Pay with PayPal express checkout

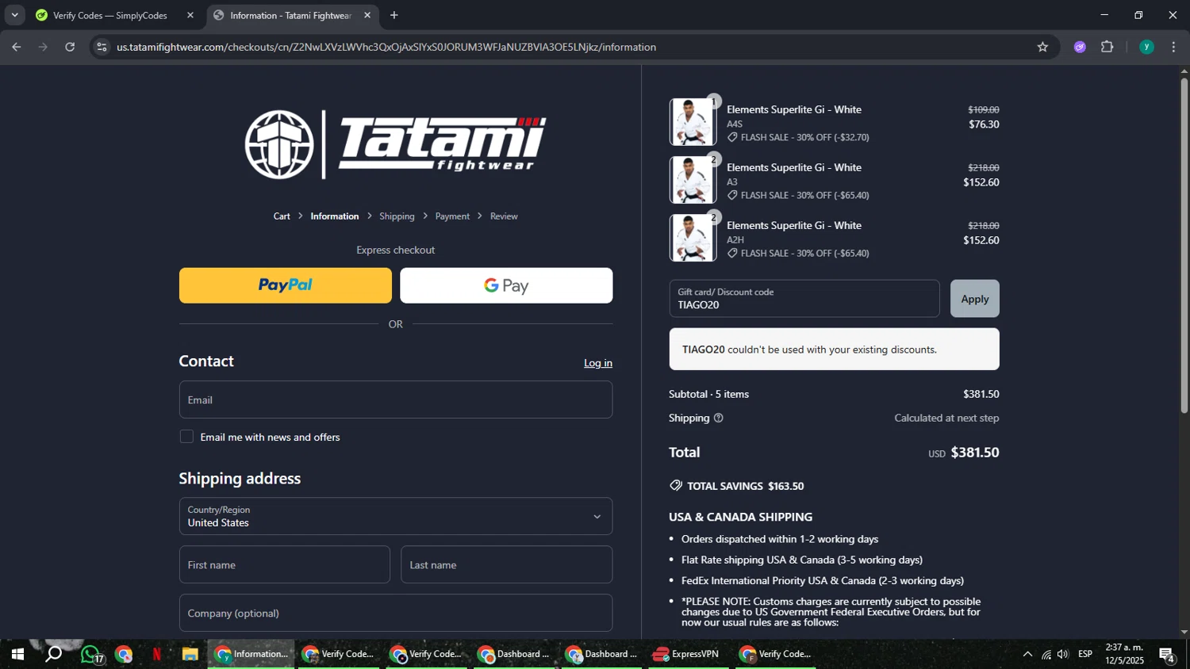tap(286, 285)
